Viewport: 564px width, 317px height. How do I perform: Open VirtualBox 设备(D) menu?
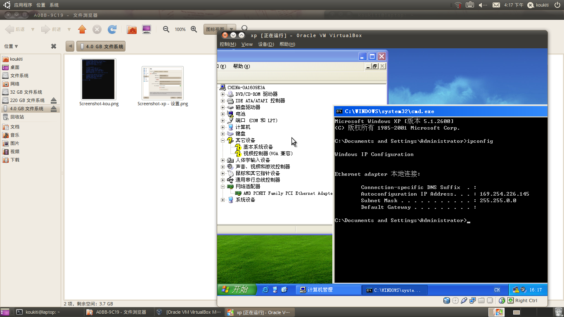pyautogui.click(x=266, y=44)
